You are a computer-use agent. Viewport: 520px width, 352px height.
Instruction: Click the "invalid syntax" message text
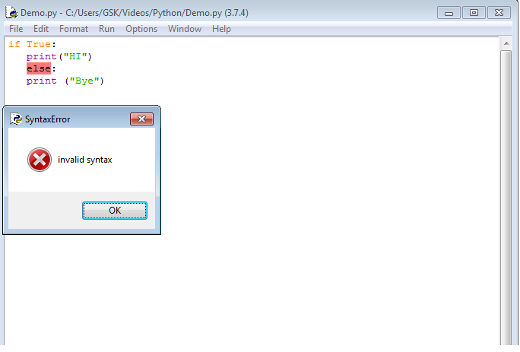[84, 160]
